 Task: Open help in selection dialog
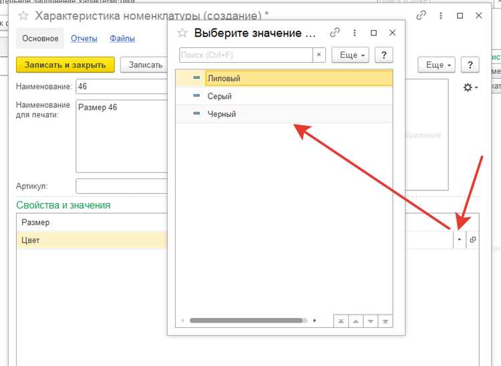pos(383,55)
